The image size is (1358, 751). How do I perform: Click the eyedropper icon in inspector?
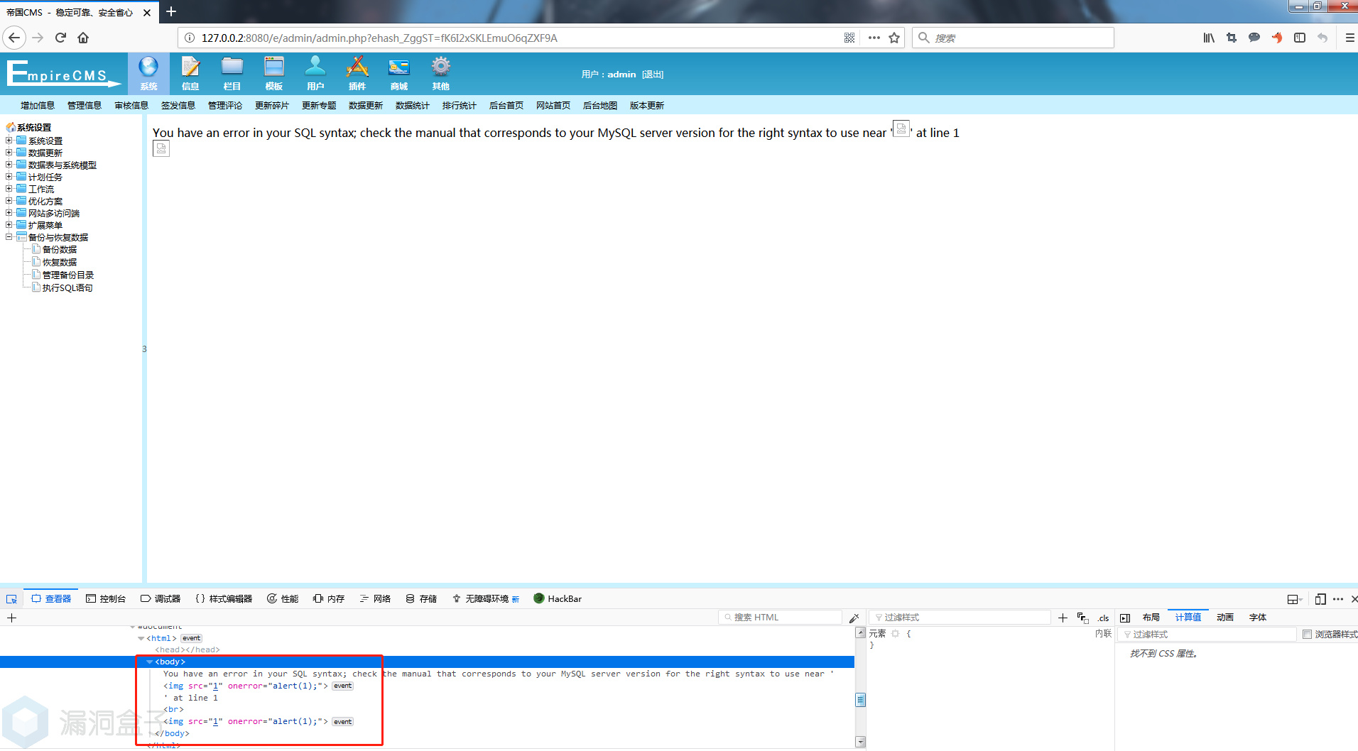pyautogui.click(x=854, y=618)
